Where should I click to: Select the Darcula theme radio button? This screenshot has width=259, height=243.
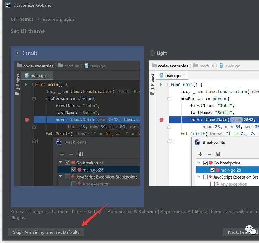(x=17, y=53)
